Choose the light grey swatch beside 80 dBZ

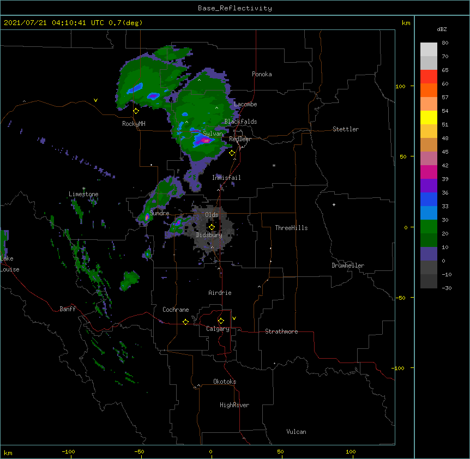429,50
